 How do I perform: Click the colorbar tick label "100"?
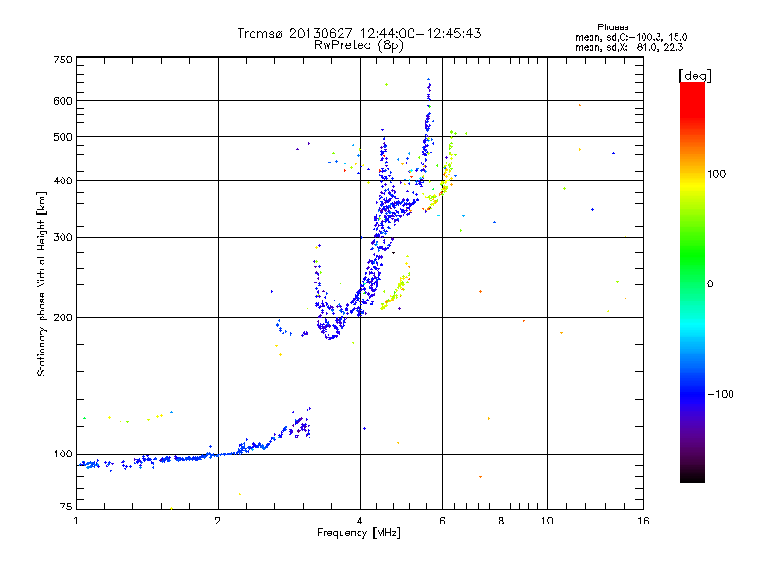pos(716,174)
